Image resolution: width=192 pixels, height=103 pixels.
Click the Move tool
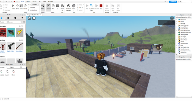[17, 7]
